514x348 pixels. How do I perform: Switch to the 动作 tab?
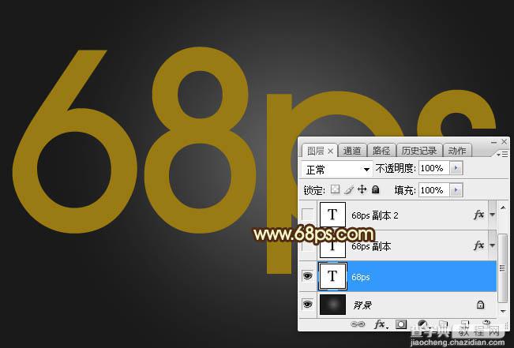pos(457,151)
